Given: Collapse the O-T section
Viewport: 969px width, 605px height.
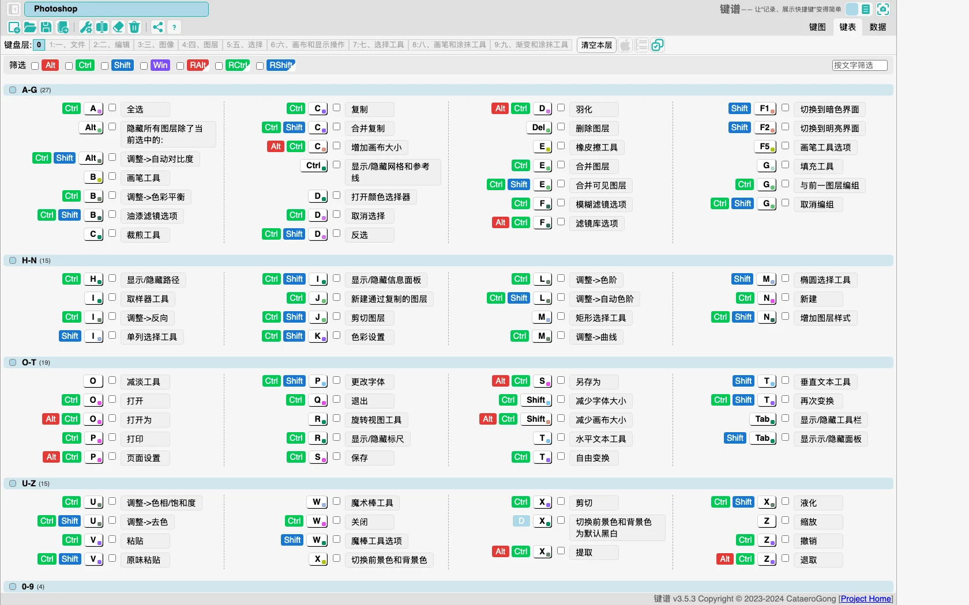Looking at the screenshot, I should (13, 362).
